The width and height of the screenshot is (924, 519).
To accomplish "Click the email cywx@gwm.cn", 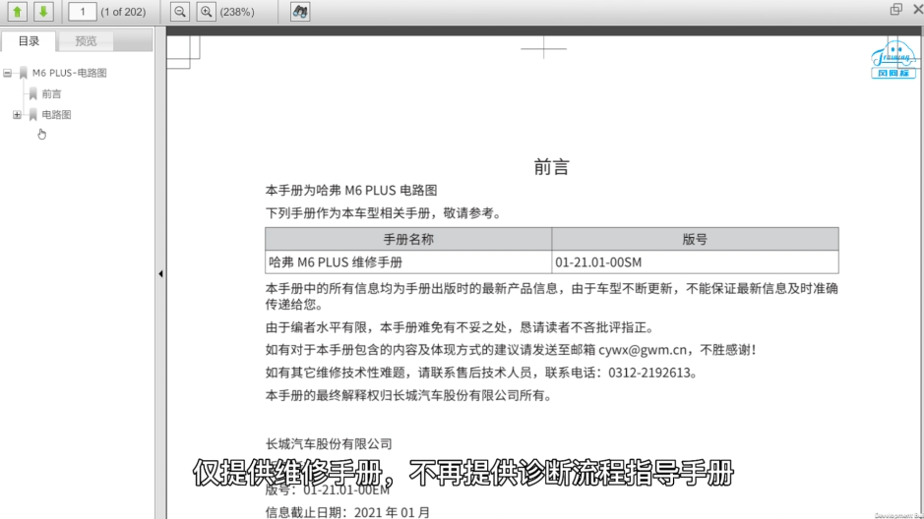I will [643, 350].
